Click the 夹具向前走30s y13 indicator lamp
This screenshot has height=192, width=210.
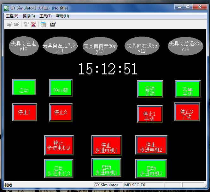pos(100,46)
